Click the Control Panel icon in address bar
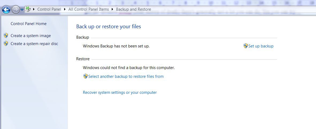This screenshot has height=129, width=316. [x=28, y=9]
